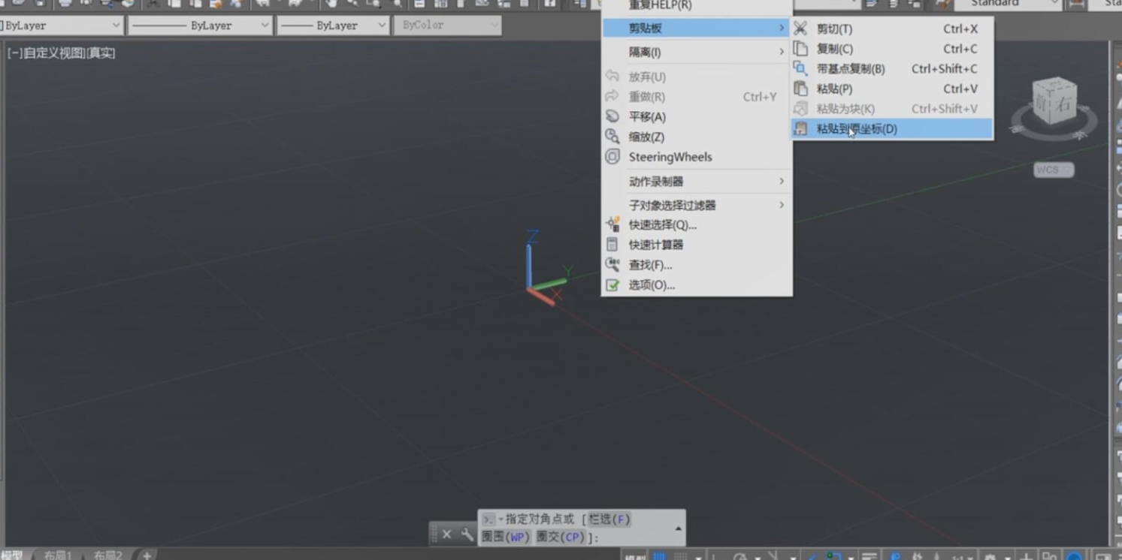
Task: Select 平移(A) pan command
Action: pyautogui.click(x=697, y=116)
